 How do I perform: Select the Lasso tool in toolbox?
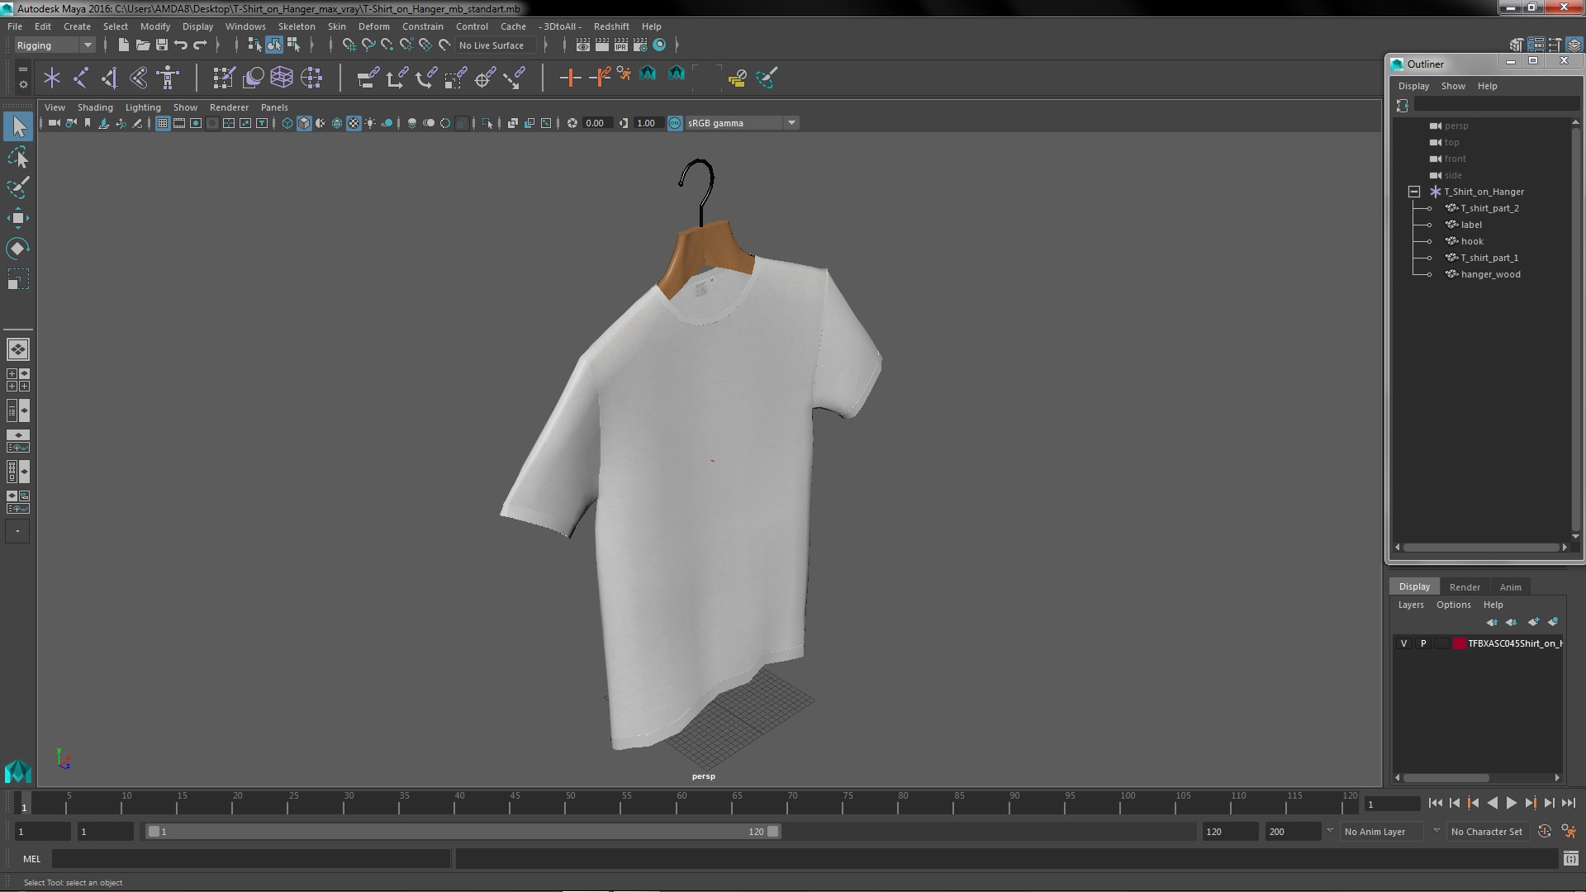coord(18,157)
